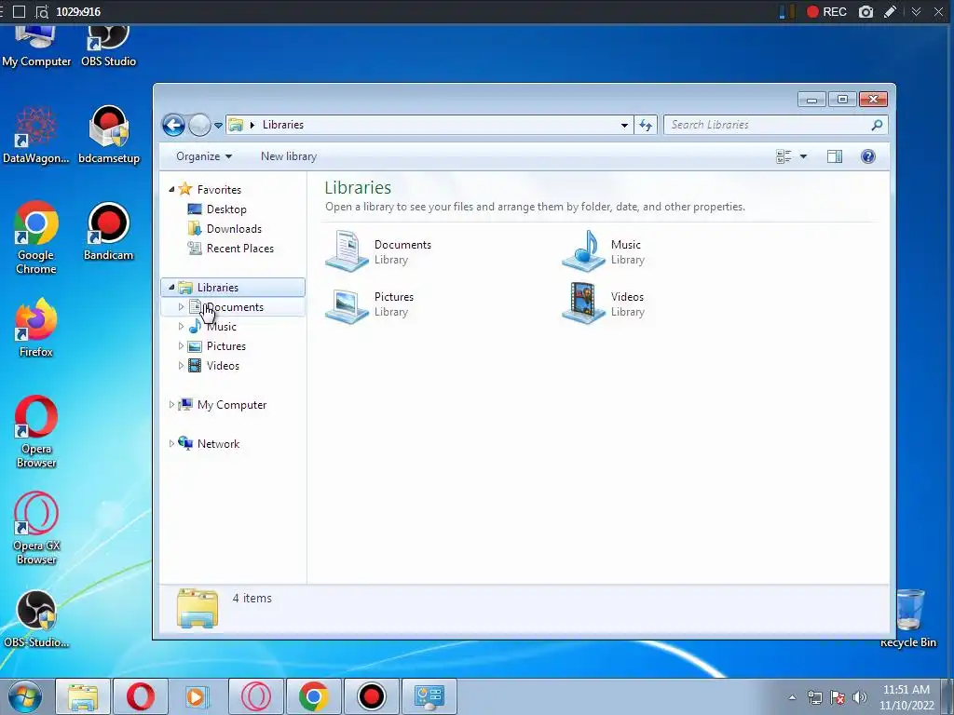Launch Opera from the taskbar
This screenshot has height=715, width=954.
[140, 696]
